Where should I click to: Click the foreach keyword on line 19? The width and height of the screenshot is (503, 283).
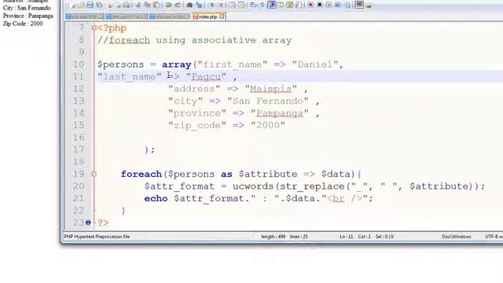point(141,175)
